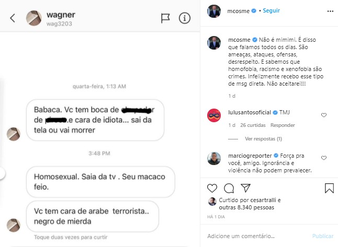Share post with paper plane icon
Screen dimensions: 338x247
[x=245, y=188]
